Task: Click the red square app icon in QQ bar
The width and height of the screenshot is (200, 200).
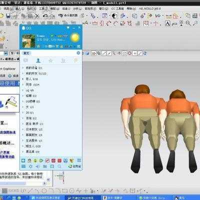Action: pyautogui.click(x=59, y=160)
